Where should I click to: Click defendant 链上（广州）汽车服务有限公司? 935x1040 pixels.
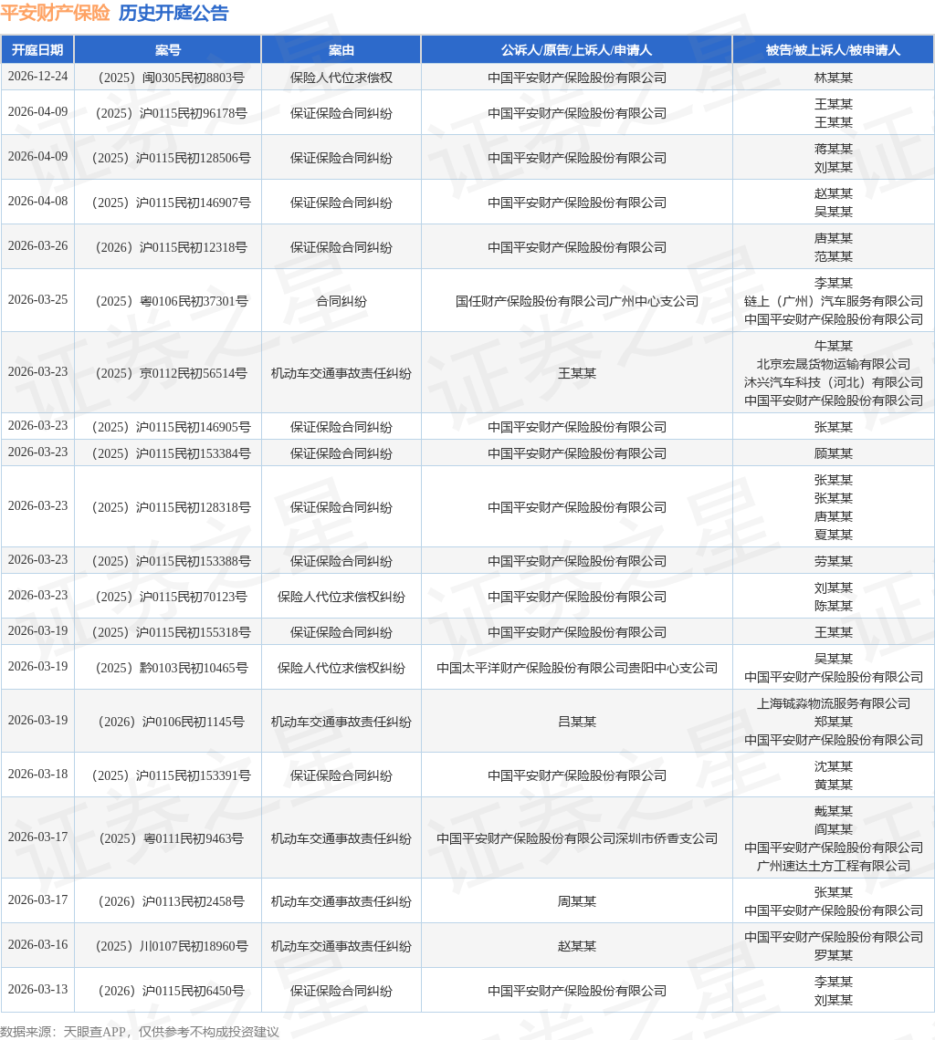pos(834,301)
